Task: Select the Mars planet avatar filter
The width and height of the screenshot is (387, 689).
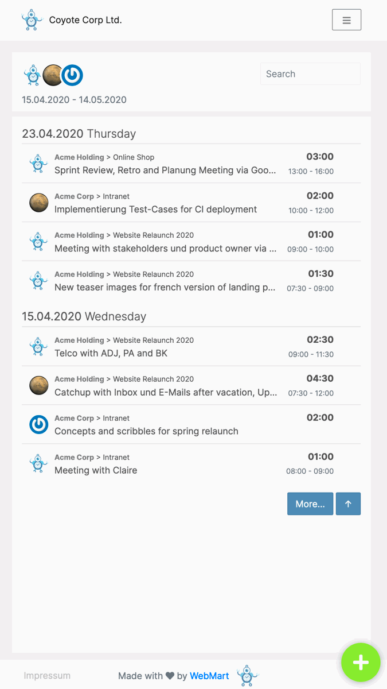Action: tap(53, 75)
